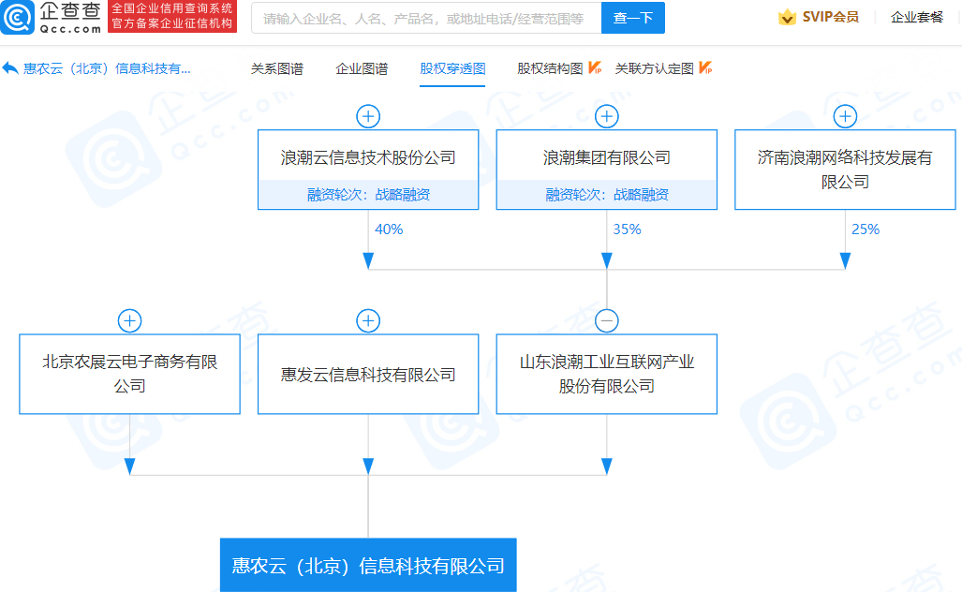Click 融资轮次：战略融资 under 浪潮云信息技术股份公司
962x592 pixels.
click(368, 195)
